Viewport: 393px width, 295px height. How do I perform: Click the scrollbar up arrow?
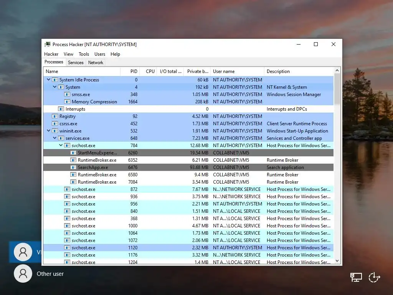(x=337, y=71)
